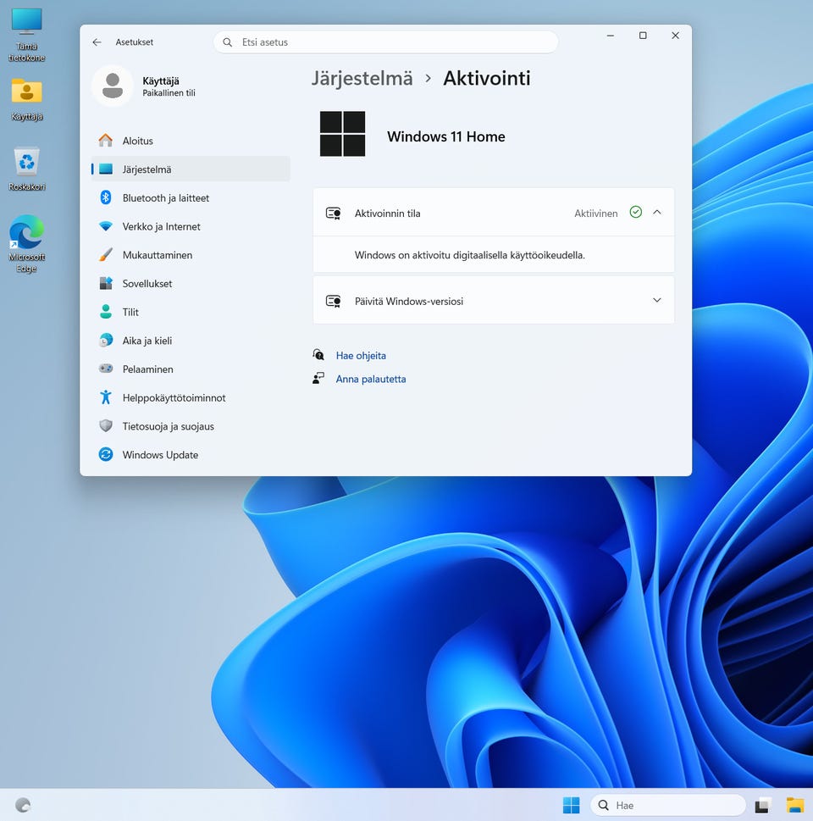Click the Hae ohjeita link
The height and width of the screenshot is (821, 813).
point(361,356)
